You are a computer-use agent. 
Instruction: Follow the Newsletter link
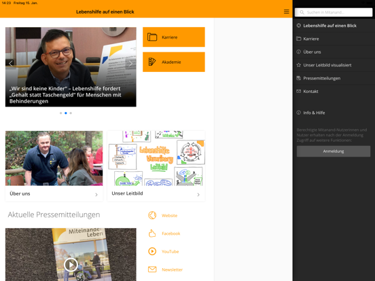(x=172, y=269)
